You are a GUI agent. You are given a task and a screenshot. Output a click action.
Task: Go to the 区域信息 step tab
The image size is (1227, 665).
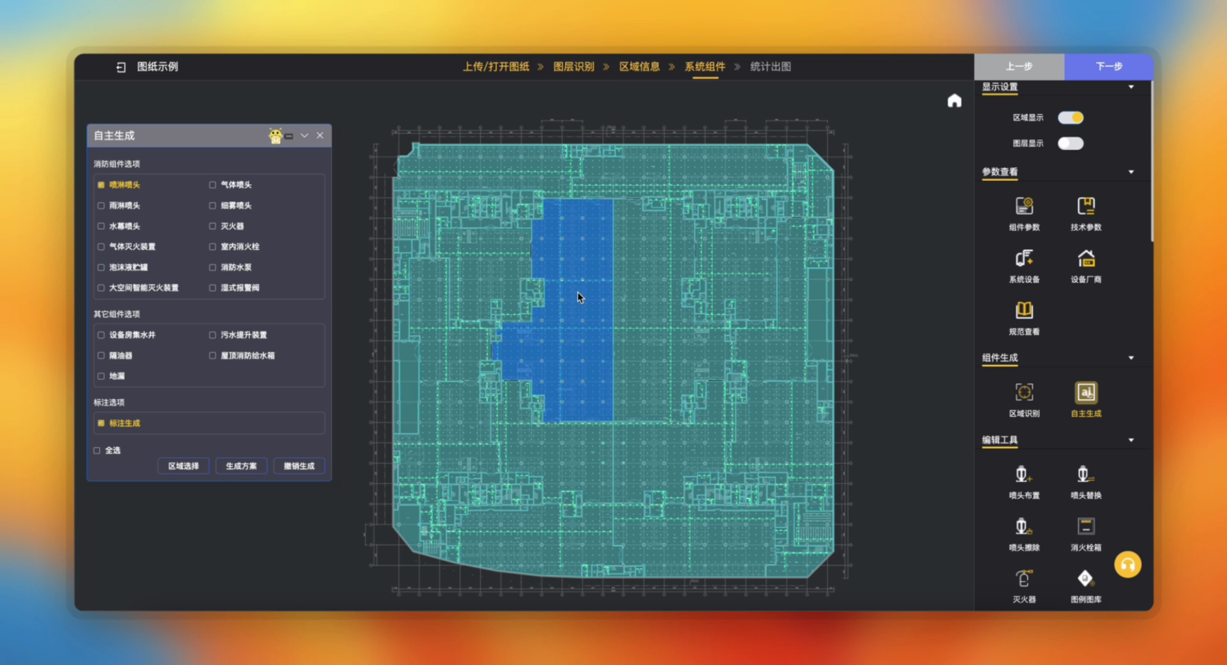pyautogui.click(x=639, y=66)
